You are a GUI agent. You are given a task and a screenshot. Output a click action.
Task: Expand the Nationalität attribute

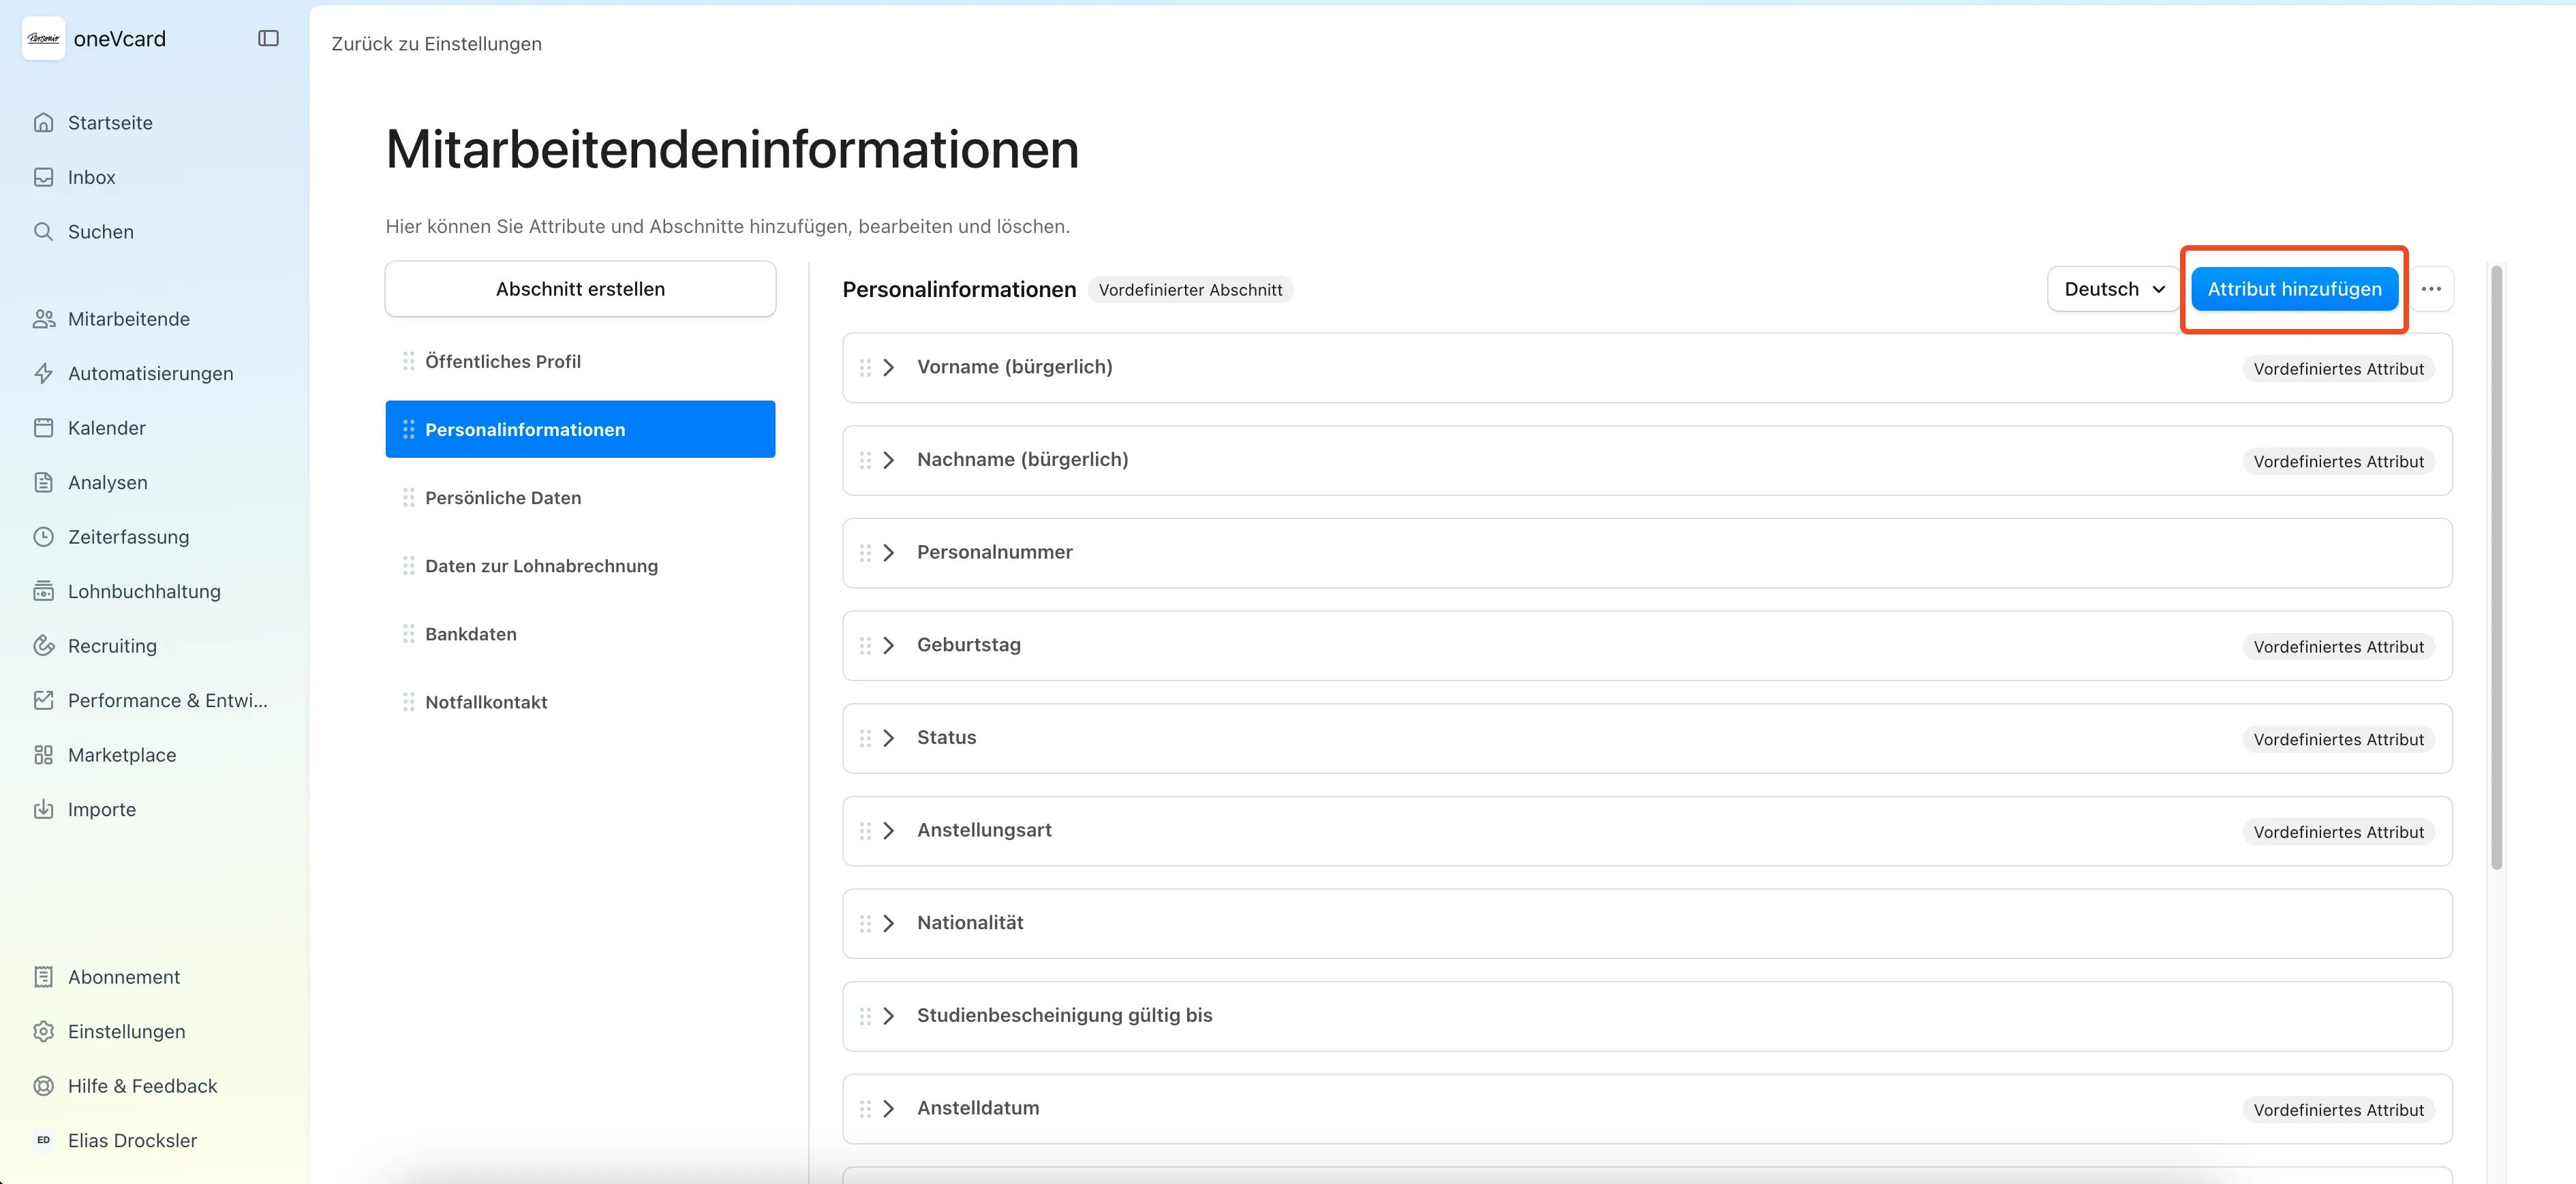point(888,924)
